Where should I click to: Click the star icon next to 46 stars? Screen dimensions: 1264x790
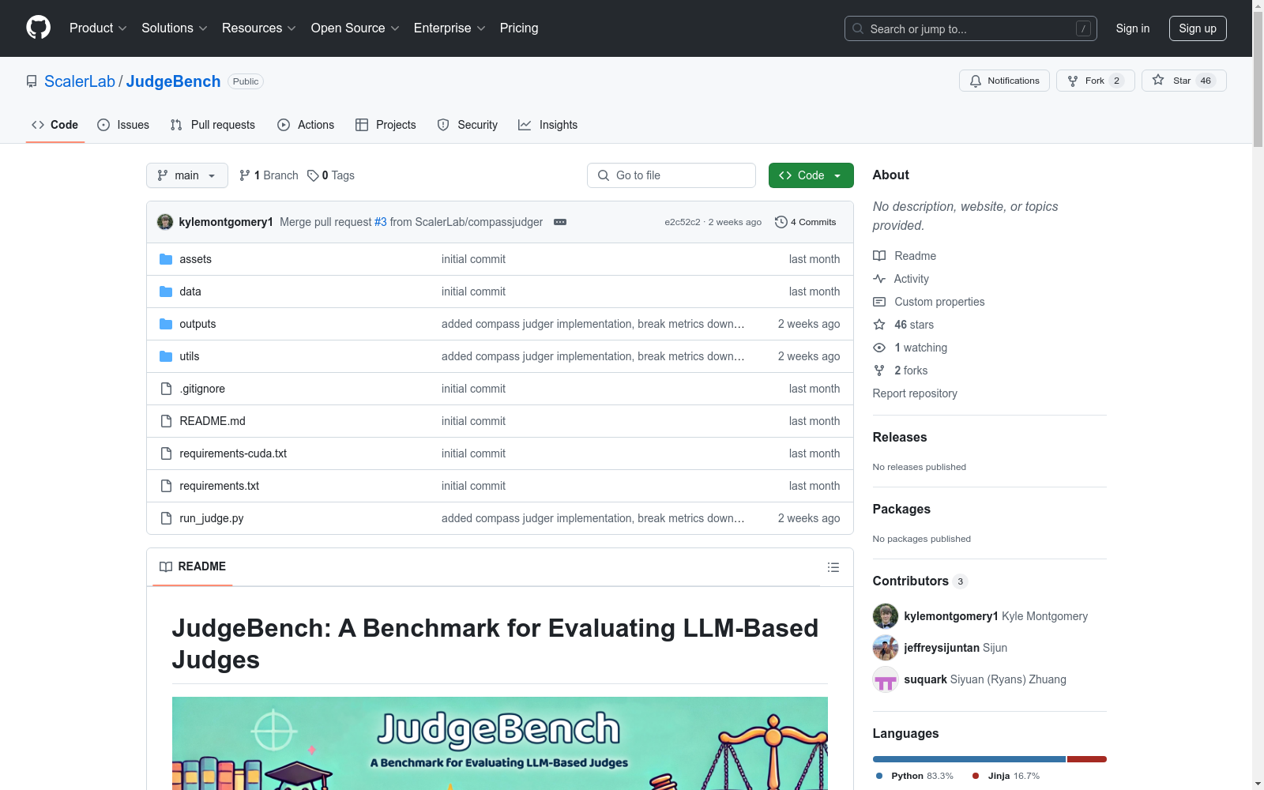point(879,325)
